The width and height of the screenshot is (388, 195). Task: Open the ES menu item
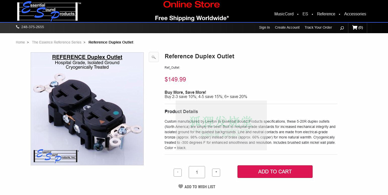[305, 14]
